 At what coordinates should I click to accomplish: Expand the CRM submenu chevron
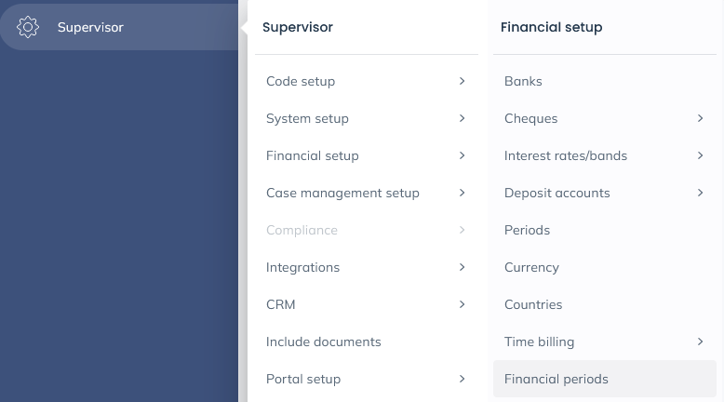(462, 304)
